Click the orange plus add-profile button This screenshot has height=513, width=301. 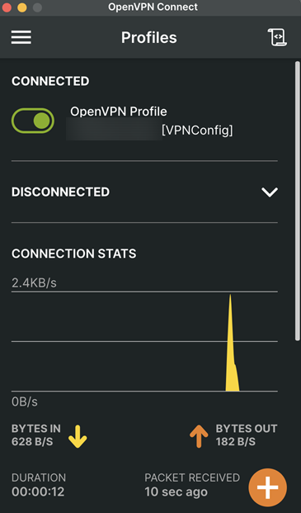[268, 487]
